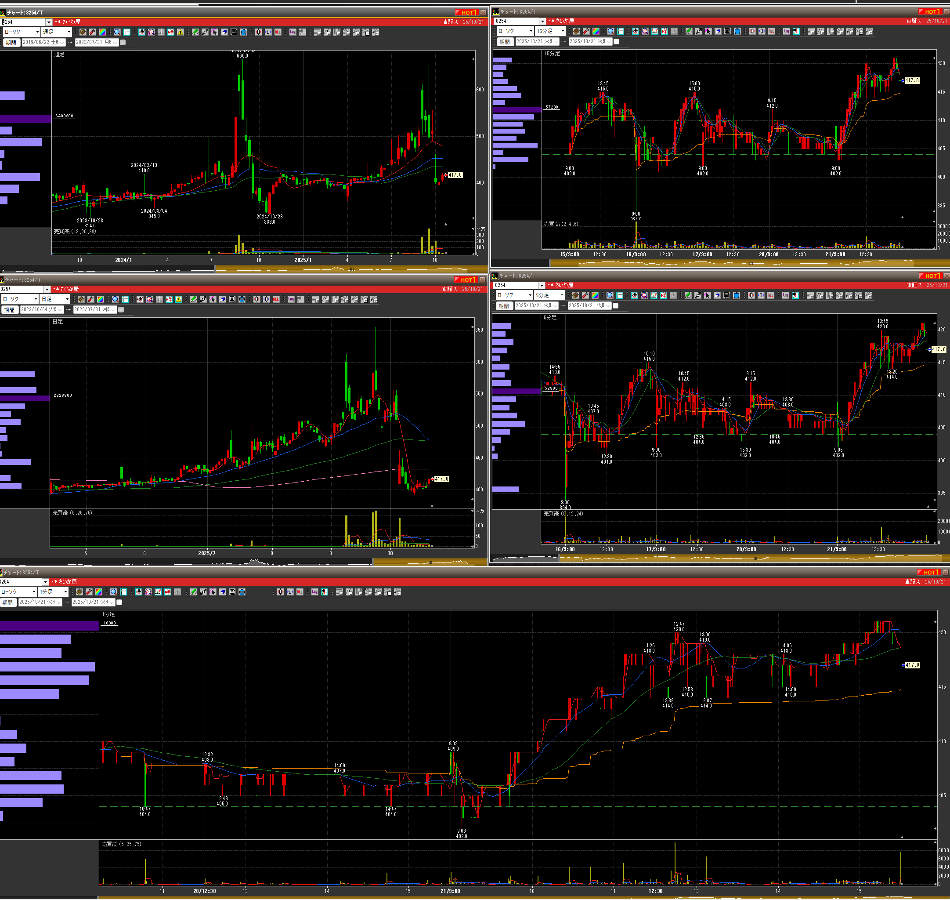Click the arrow cursor pointer icon in the 1-minute chart toolbar
Image resolution: width=950 pixels, height=900 pixels.
coord(213,592)
